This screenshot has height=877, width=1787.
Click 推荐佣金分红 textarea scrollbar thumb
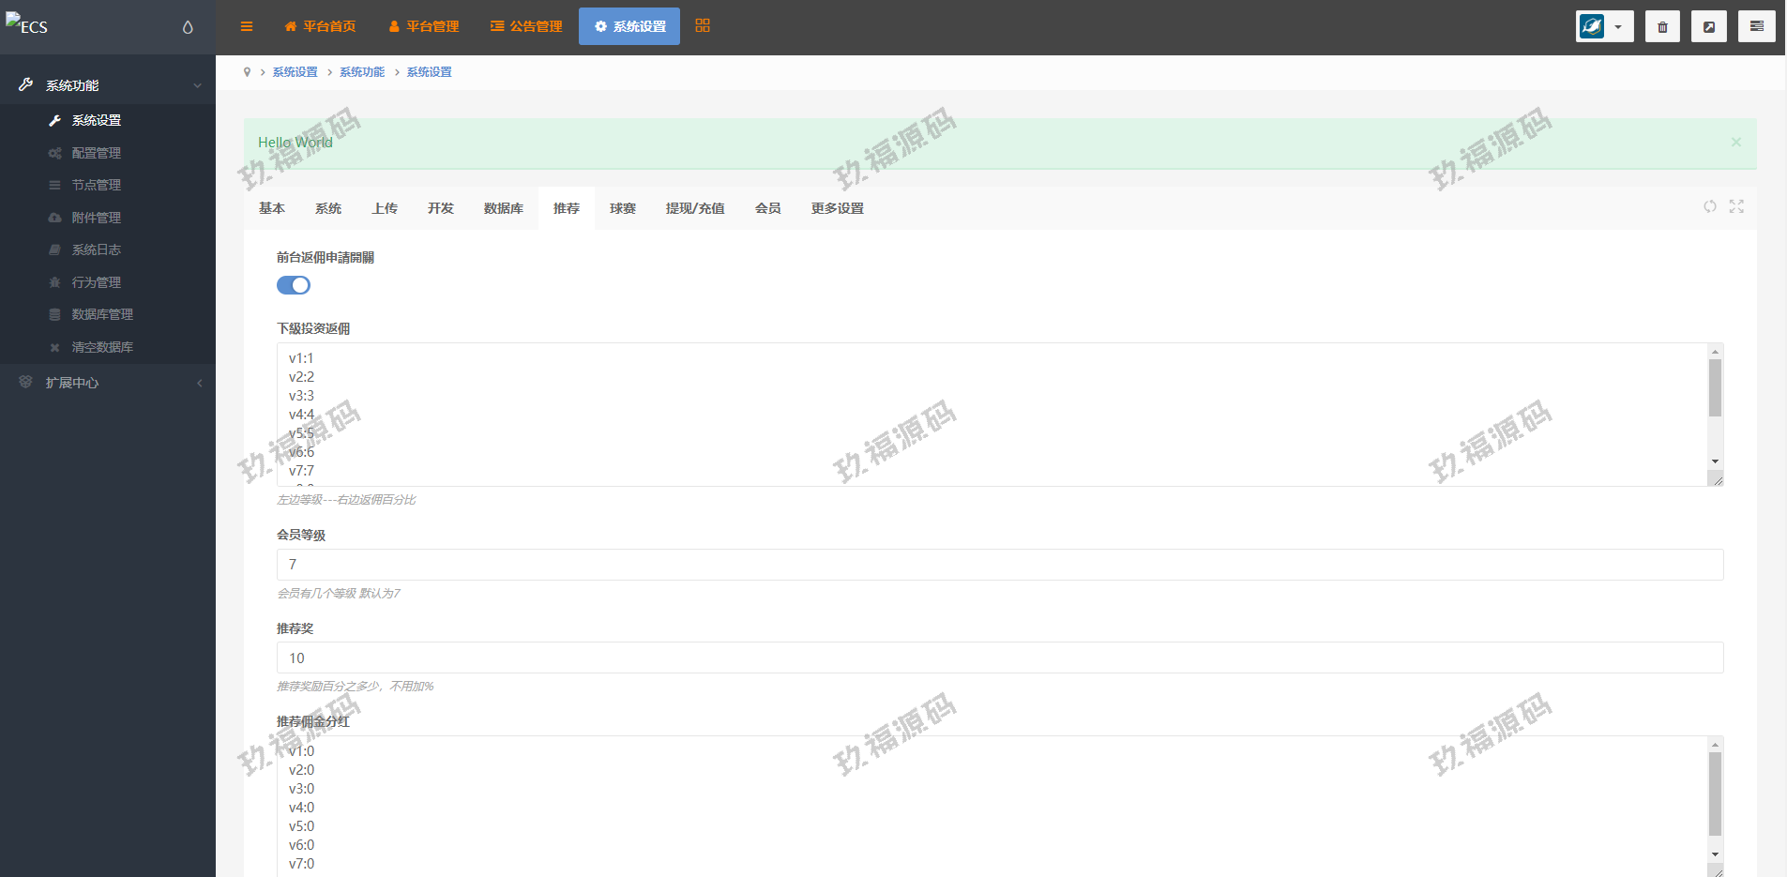[1715, 794]
